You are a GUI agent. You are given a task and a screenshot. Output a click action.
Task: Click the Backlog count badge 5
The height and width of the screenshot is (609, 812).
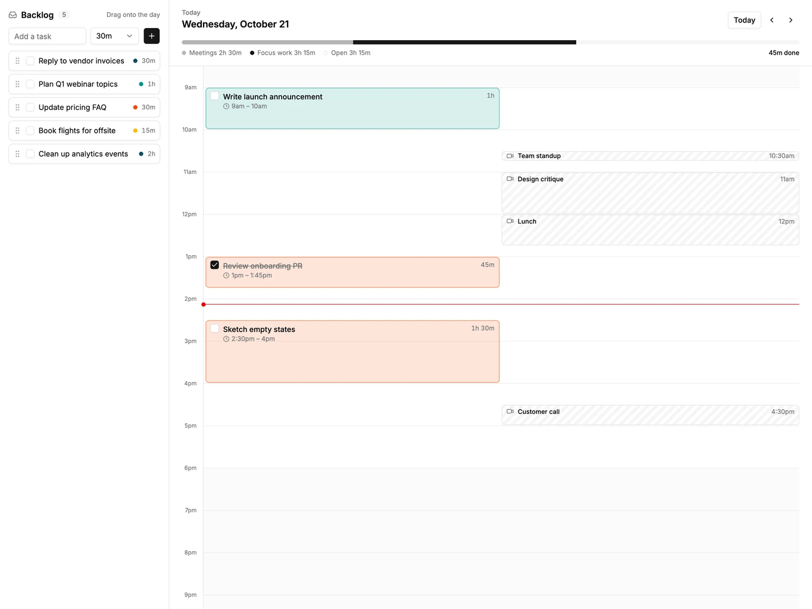point(64,15)
